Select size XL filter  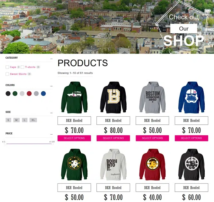click(x=33, y=120)
